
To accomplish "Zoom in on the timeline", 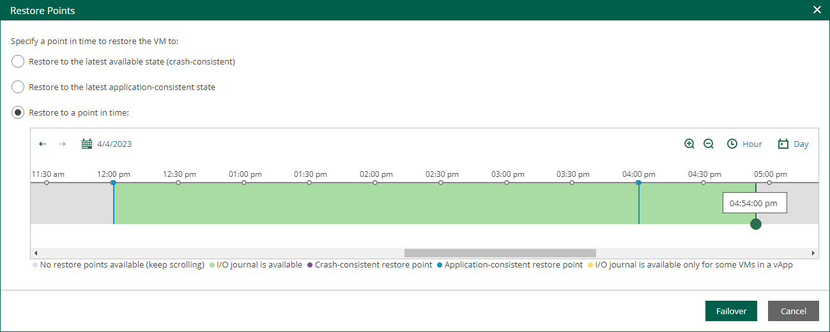I will pos(689,144).
